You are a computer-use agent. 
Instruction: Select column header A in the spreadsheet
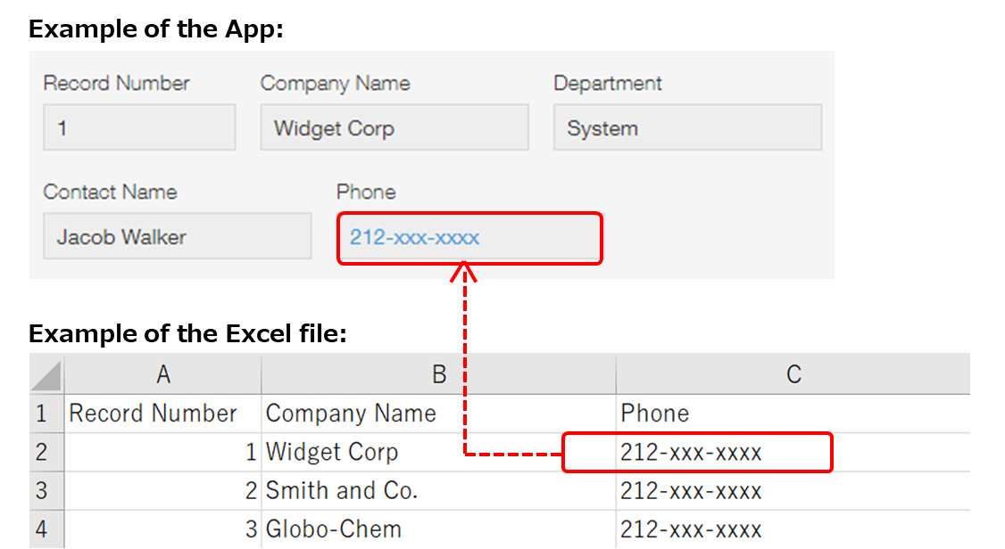pos(162,373)
